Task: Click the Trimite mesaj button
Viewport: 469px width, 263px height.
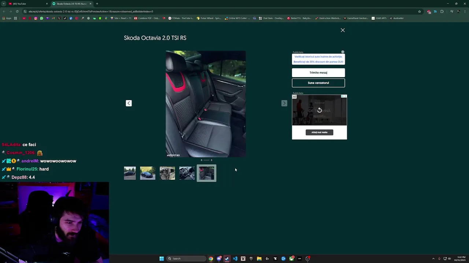Action: click(x=318, y=73)
